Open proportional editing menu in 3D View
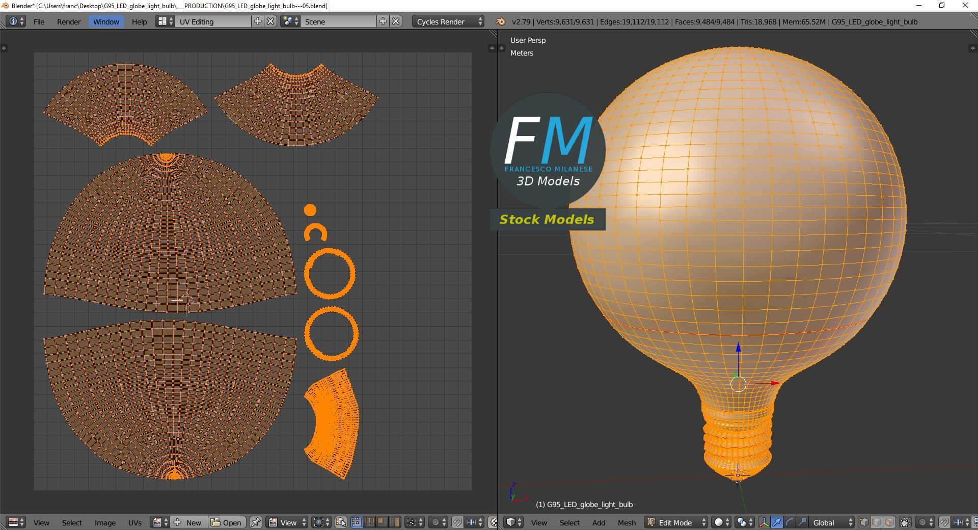Image resolution: width=978 pixels, height=530 pixels. pyautogui.click(x=925, y=522)
